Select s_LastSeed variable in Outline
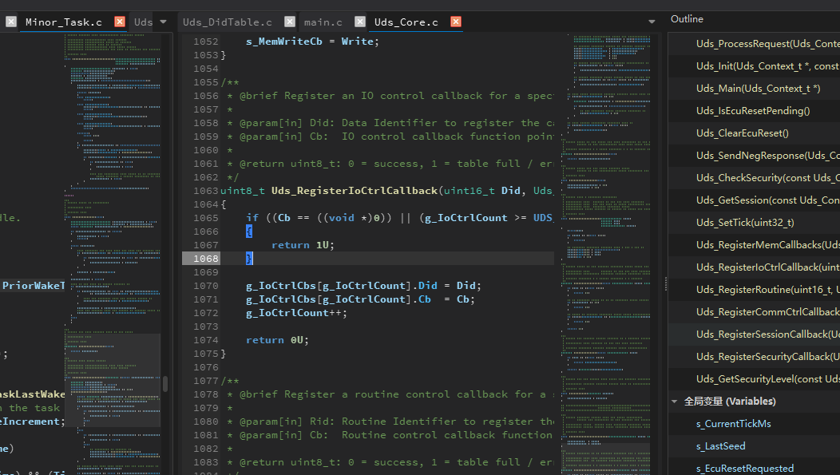This screenshot has height=475, width=840. click(720, 445)
